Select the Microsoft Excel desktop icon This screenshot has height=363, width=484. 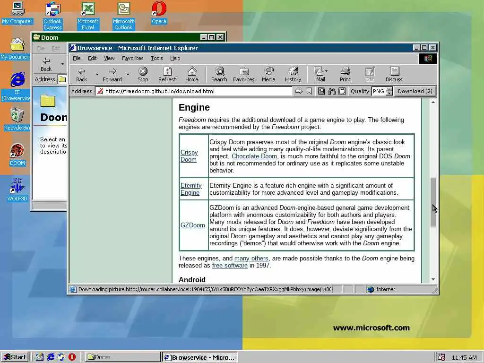click(x=88, y=16)
